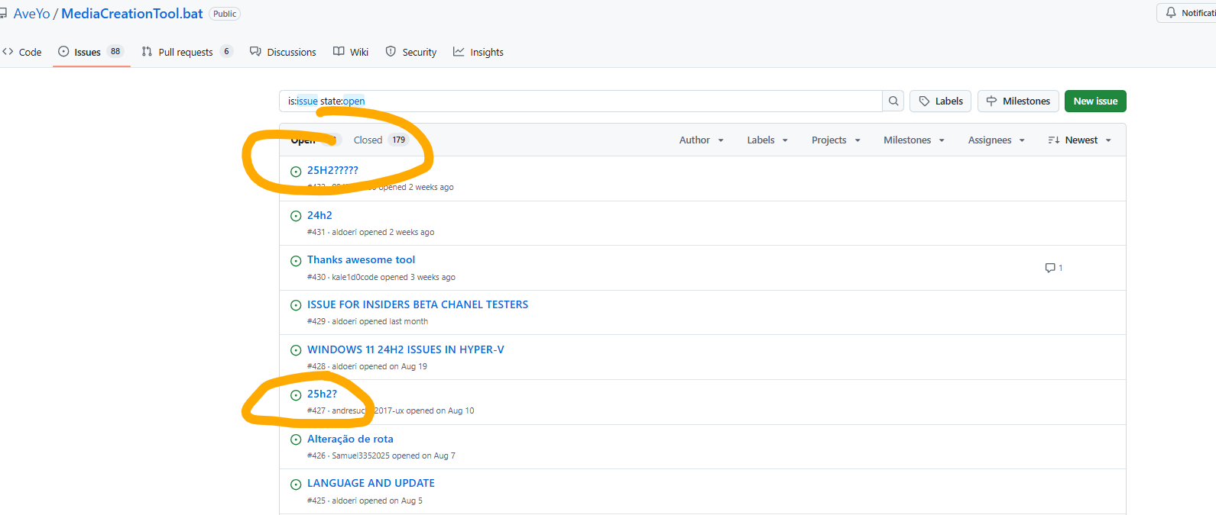Expand the Author filter dropdown
Image resolution: width=1216 pixels, height=515 pixels.
[701, 140]
